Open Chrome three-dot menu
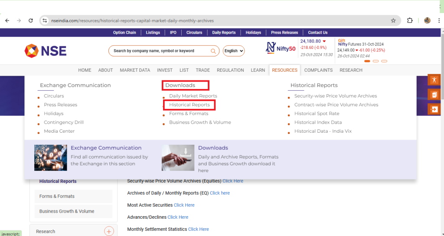 (x=439, y=21)
